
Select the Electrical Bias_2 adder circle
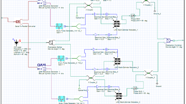point(107,14)
